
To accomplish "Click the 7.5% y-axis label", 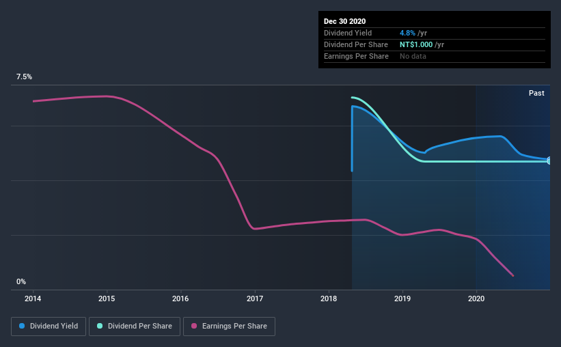I will (24, 77).
